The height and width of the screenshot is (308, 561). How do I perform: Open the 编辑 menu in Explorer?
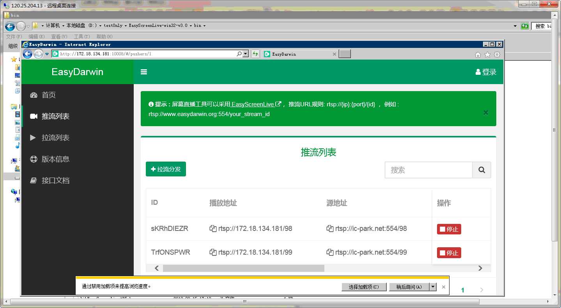(x=36, y=37)
